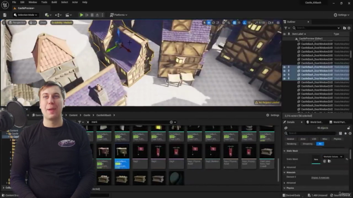Click the Unreal Engine logo icon
Image resolution: width=353 pixels, height=198 pixels.
pyautogui.click(x=5, y=5)
